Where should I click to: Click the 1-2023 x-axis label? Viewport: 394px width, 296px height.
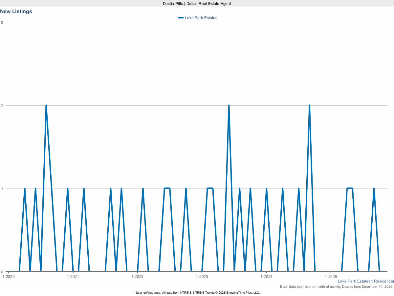point(202,277)
